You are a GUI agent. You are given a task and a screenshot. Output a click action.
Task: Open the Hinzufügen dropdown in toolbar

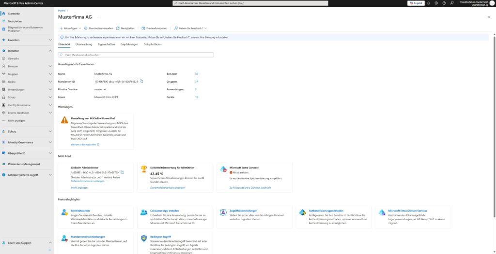click(70, 28)
